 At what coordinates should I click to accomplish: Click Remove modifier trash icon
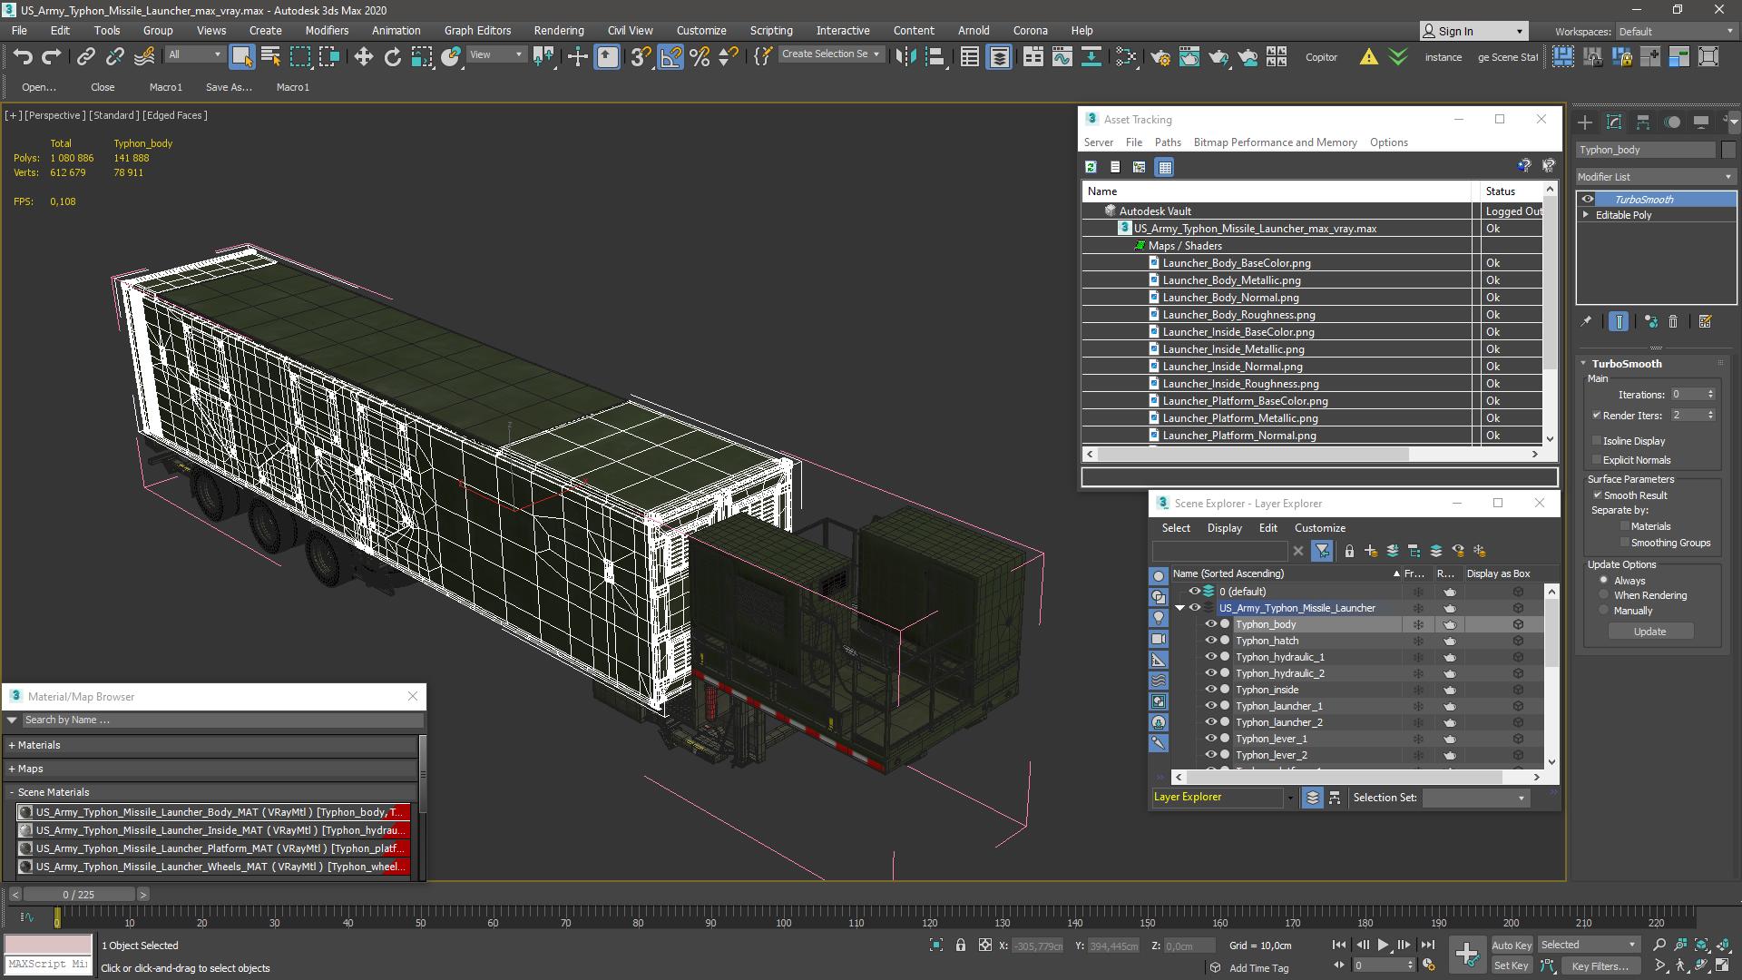coord(1673,321)
